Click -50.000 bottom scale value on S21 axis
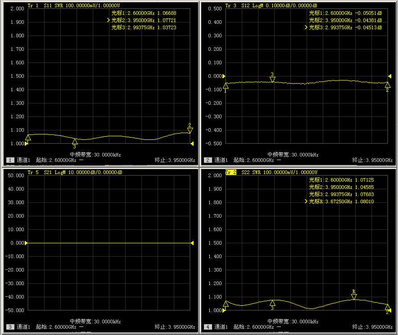The height and width of the screenshot is (335, 398). point(15,310)
